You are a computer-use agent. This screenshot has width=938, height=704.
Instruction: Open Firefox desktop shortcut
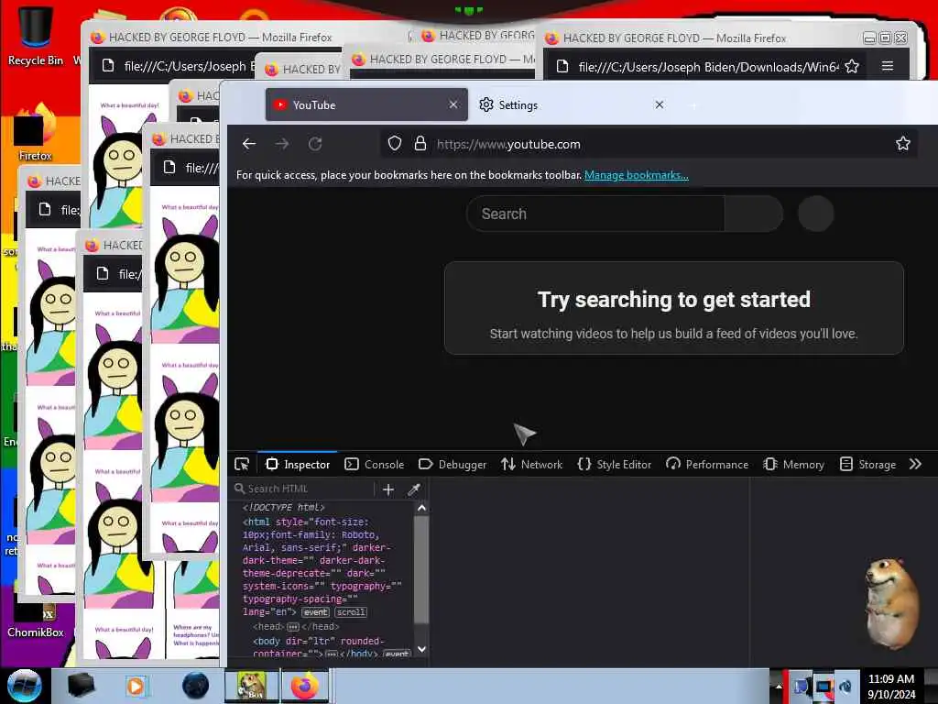[36, 132]
